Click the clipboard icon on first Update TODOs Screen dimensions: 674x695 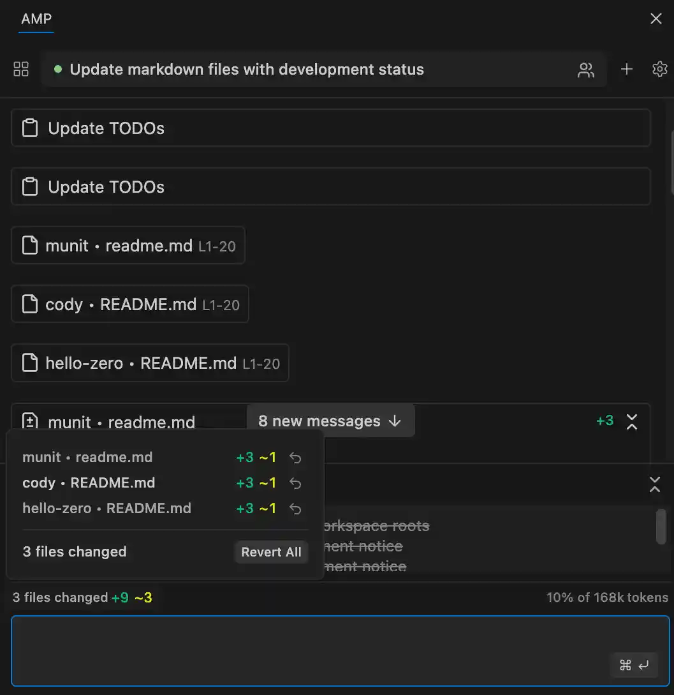coord(29,127)
